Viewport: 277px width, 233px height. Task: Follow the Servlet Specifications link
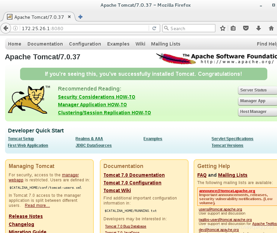click(232, 139)
